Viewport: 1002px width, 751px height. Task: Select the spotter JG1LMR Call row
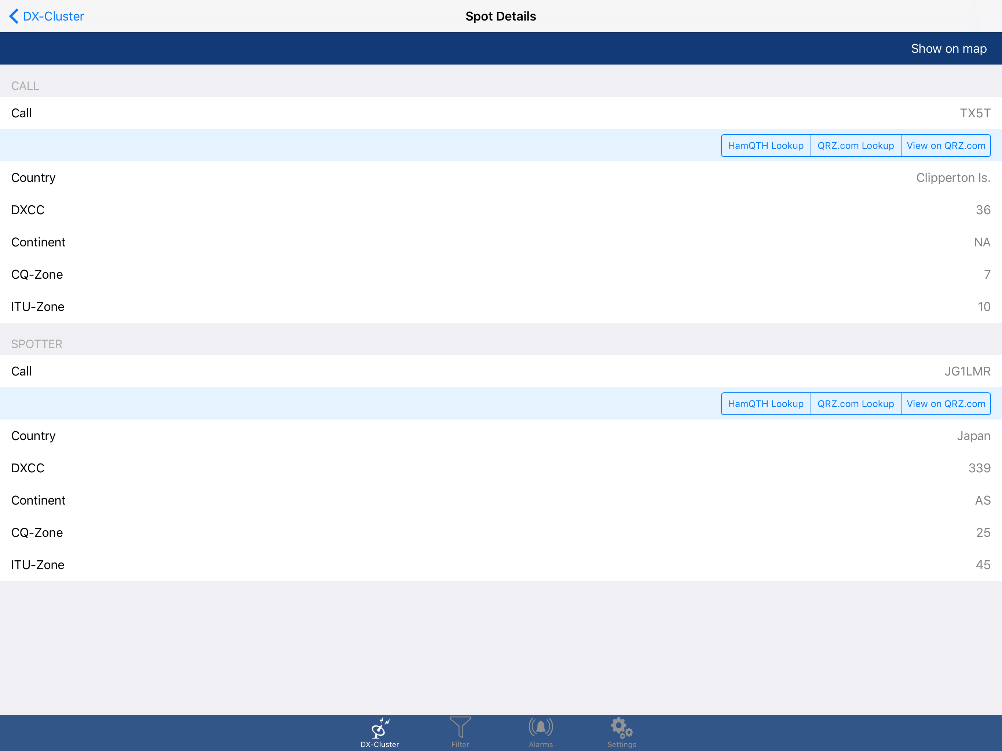(x=501, y=371)
